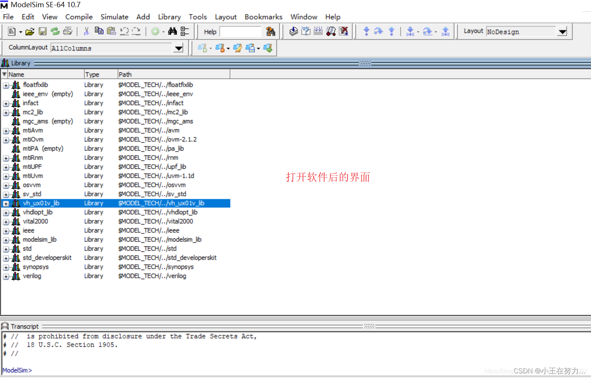Screen dimensions: 591x378
Task: Open the Layout NoDesign dropdown
Action: (562, 31)
